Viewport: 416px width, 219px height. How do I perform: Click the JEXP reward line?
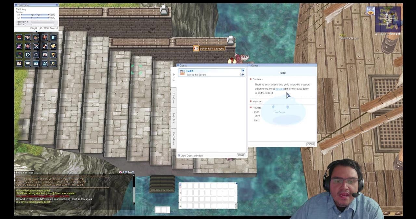click(257, 116)
